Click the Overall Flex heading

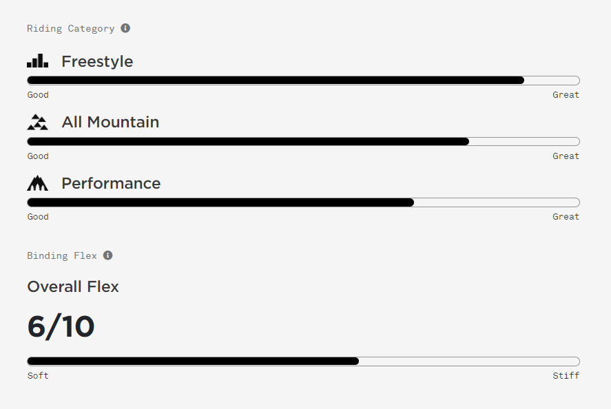click(73, 286)
